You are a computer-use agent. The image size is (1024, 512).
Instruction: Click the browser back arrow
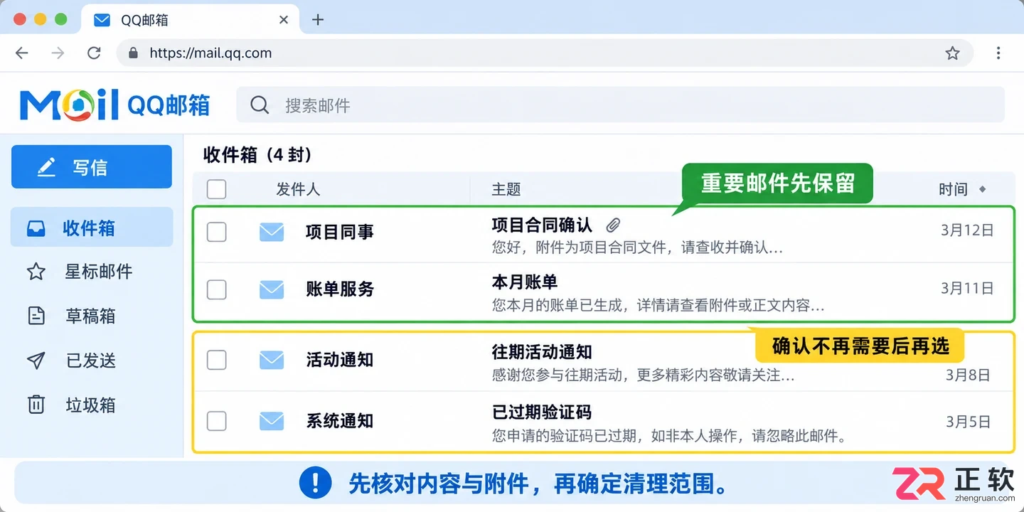pos(22,53)
